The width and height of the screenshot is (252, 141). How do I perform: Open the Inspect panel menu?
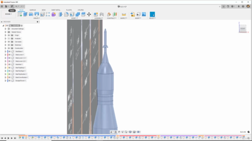click(124, 18)
